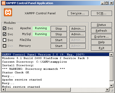Minimize the XAMPP window
The height and width of the screenshot is (93, 115).
click(x=103, y=3)
